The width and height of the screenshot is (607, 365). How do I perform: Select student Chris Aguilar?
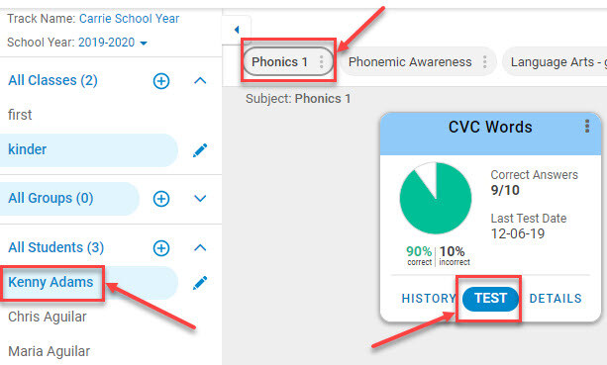pyautogui.click(x=48, y=317)
